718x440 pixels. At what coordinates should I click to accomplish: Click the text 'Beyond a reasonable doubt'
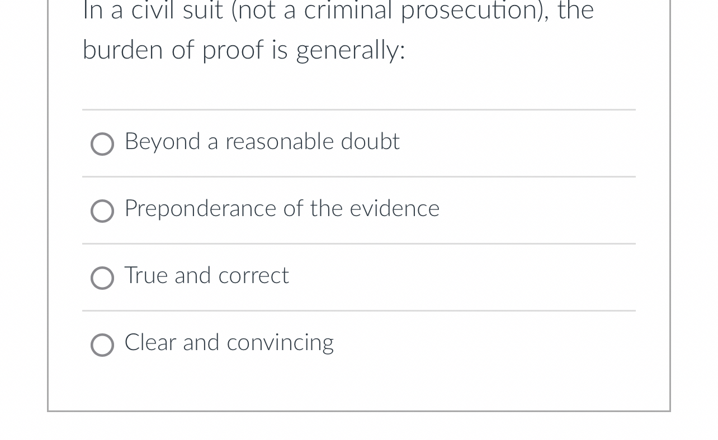click(262, 142)
